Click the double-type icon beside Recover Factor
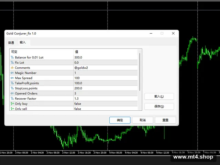 tap(12, 99)
